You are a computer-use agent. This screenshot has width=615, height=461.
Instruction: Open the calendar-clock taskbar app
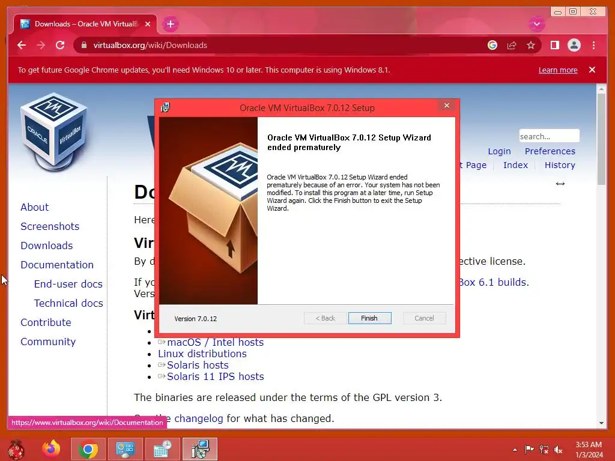162,449
